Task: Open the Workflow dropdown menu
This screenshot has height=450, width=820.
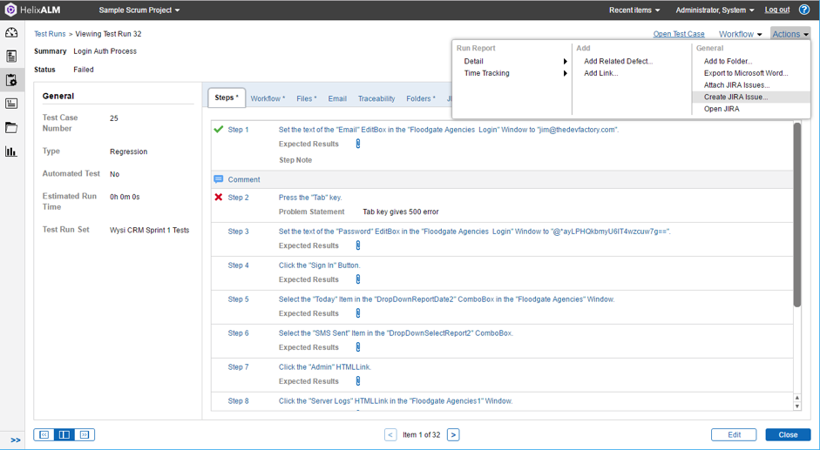Action: pyautogui.click(x=740, y=34)
